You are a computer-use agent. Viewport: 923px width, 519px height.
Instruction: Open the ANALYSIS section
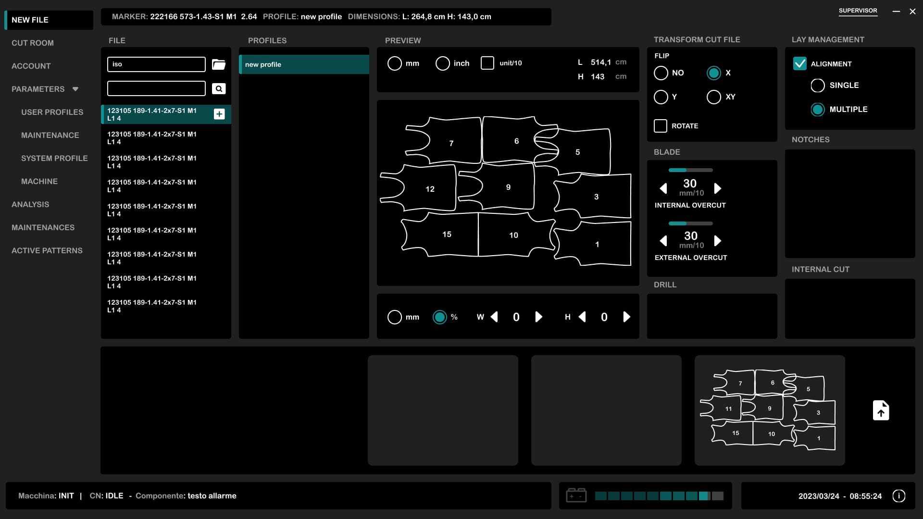click(30, 204)
